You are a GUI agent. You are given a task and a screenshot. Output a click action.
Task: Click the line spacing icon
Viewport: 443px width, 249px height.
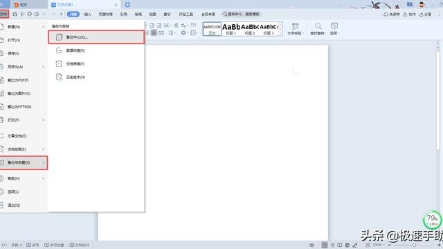tap(172, 33)
